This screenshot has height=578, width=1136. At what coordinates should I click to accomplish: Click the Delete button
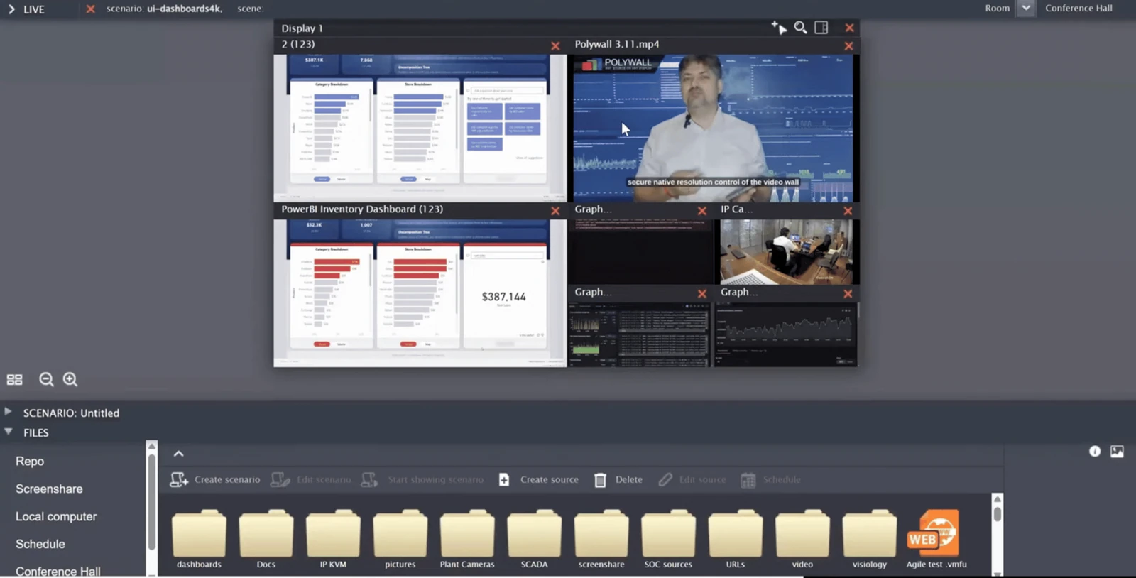point(618,480)
